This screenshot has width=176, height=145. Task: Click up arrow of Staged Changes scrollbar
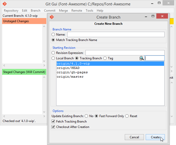[x=44, y=77]
